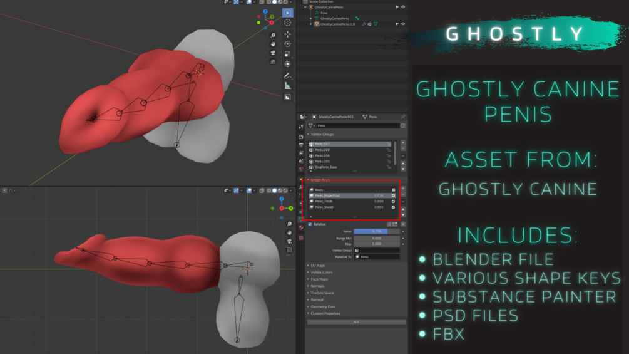Image resolution: width=629 pixels, height=354 pixels.
Task: Open the Modifier properties wrench tab
Action: click(x=301, y=187)
